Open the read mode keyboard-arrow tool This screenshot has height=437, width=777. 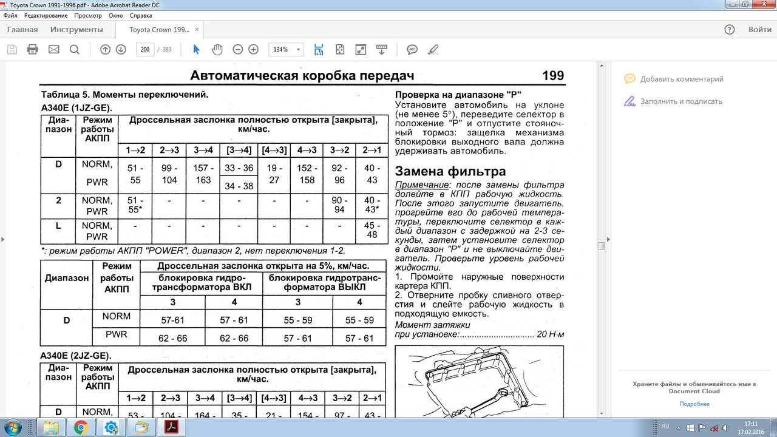[382, 49]
